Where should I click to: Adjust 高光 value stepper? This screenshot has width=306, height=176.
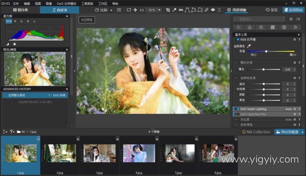click(295, 84)
